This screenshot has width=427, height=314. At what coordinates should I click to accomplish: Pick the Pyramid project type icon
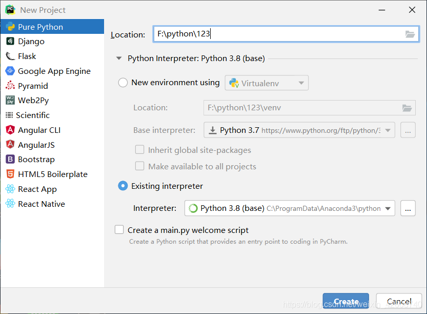pos(10,86)
